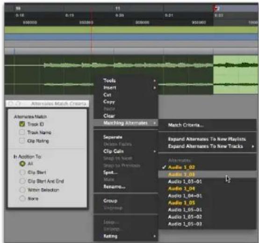This screenshot has width=259, height=243.
Task: Click the bar 11 marker in ruler
Action: tap(118, 8)
